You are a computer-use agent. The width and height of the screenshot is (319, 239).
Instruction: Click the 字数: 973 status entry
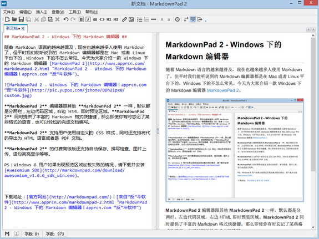55,234
